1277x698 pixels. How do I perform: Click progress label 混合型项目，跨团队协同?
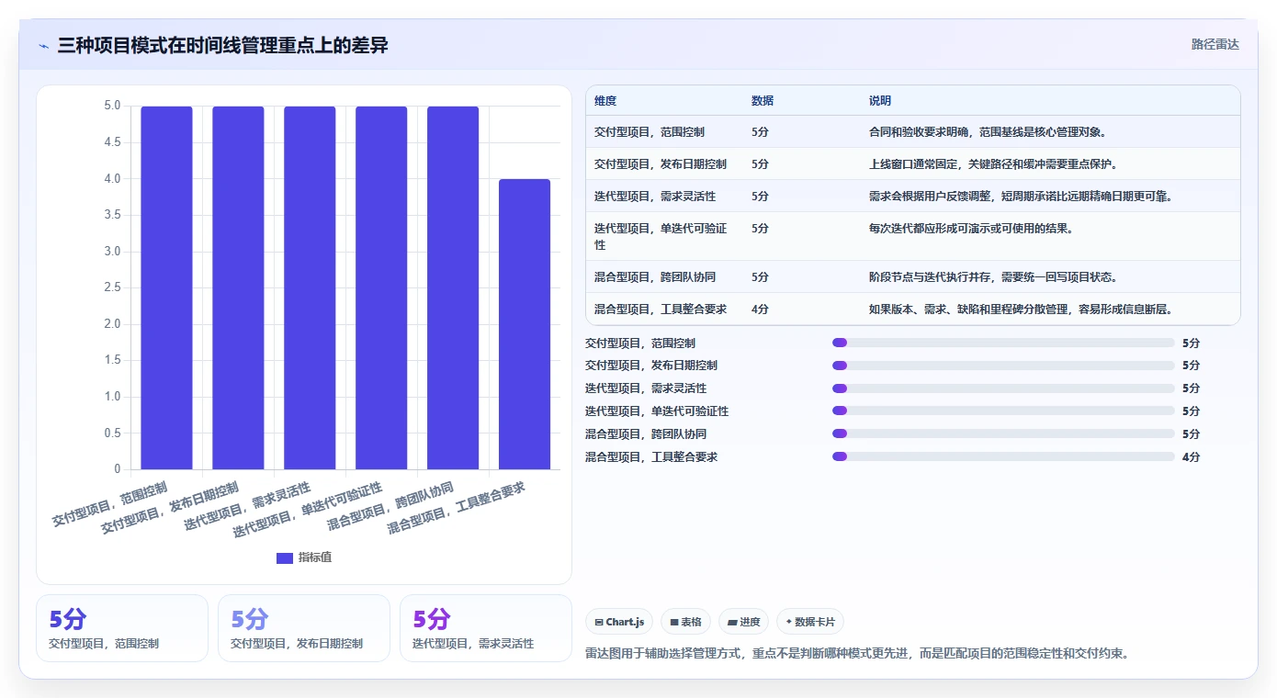click(646, 433)
